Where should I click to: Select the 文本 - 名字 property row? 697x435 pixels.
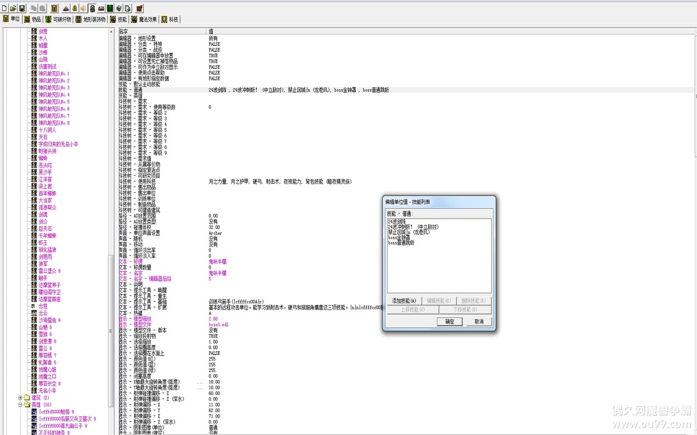click(407, 273)
